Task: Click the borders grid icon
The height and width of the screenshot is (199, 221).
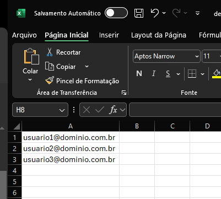Action: click(192, 74)
